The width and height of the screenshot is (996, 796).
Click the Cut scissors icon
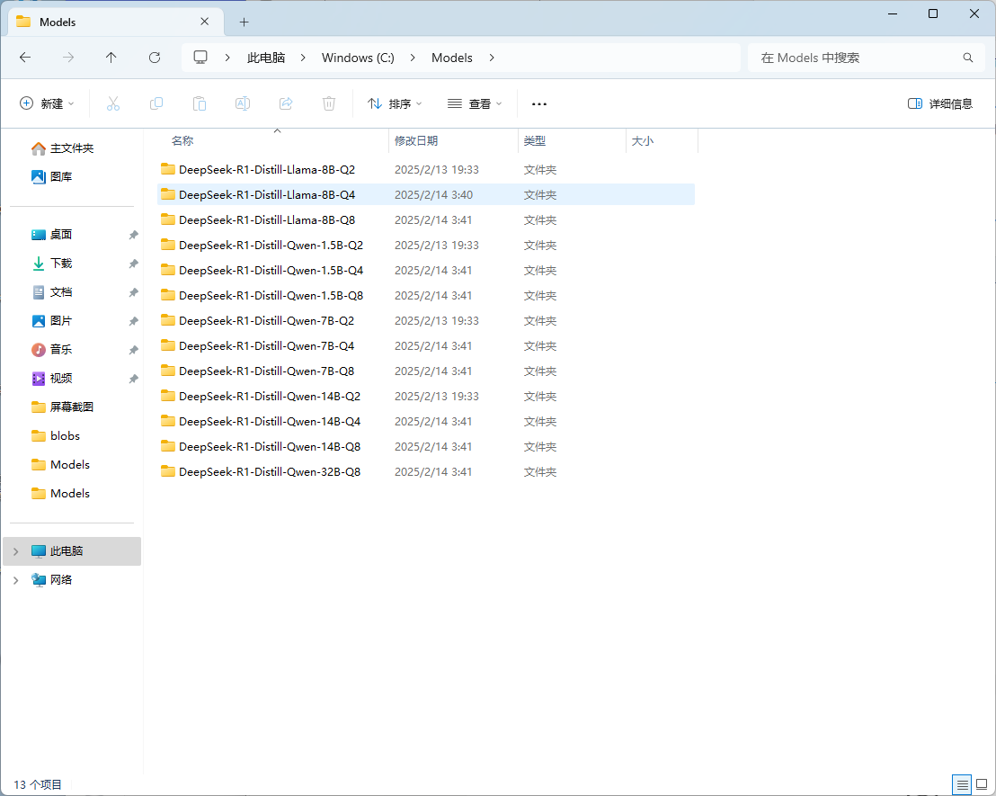(113, 103)
